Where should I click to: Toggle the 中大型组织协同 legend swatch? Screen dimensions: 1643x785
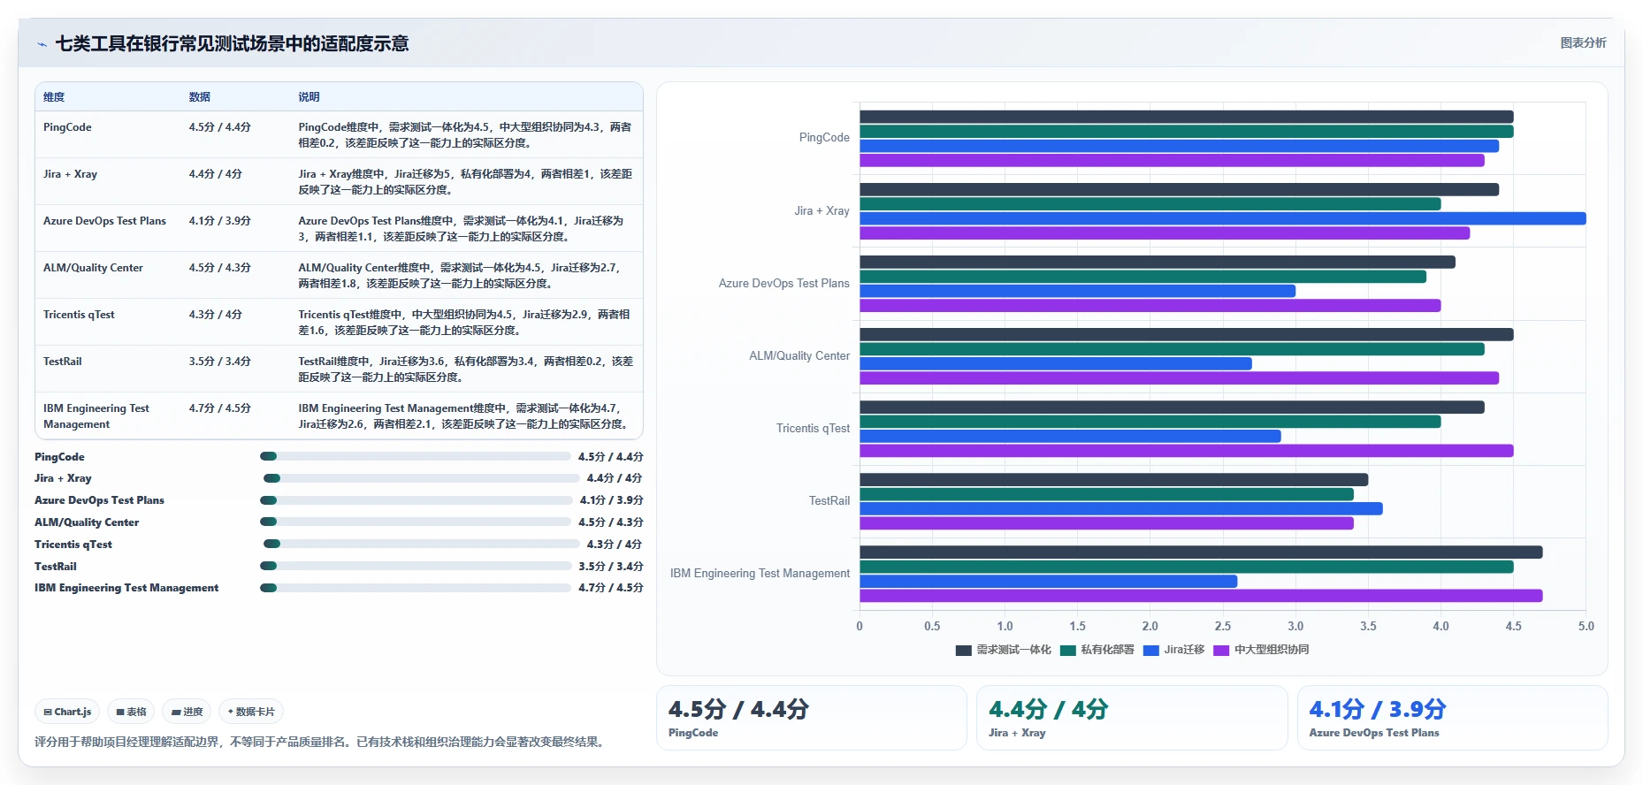coord(1221,650)
